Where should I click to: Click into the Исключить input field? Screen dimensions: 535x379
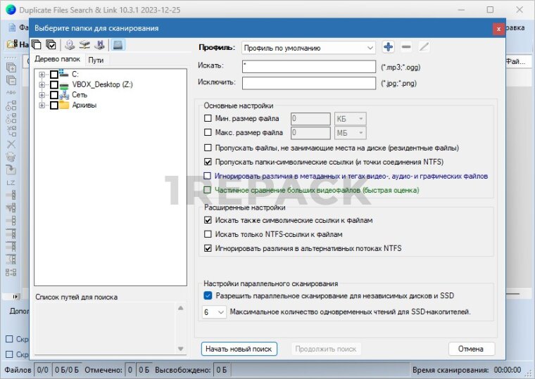(x=308, y=83)
